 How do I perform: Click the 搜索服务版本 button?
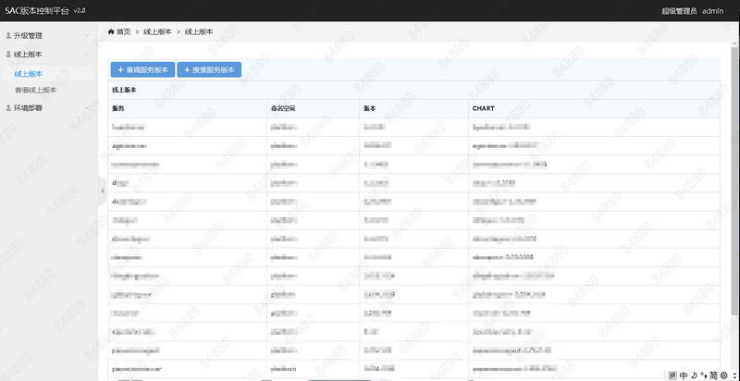(209, 69)
